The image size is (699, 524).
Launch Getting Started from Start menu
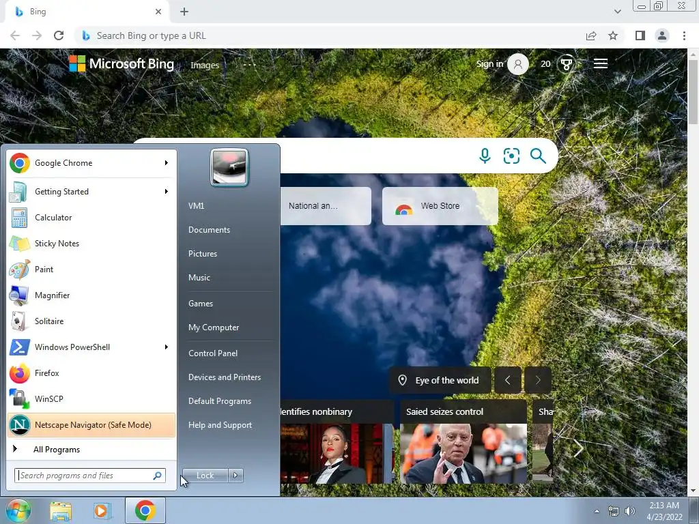(x=91, y=192)
